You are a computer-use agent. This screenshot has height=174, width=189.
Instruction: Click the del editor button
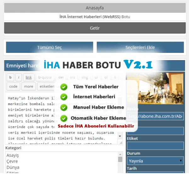pyautogui.click(x=61, y=77)
